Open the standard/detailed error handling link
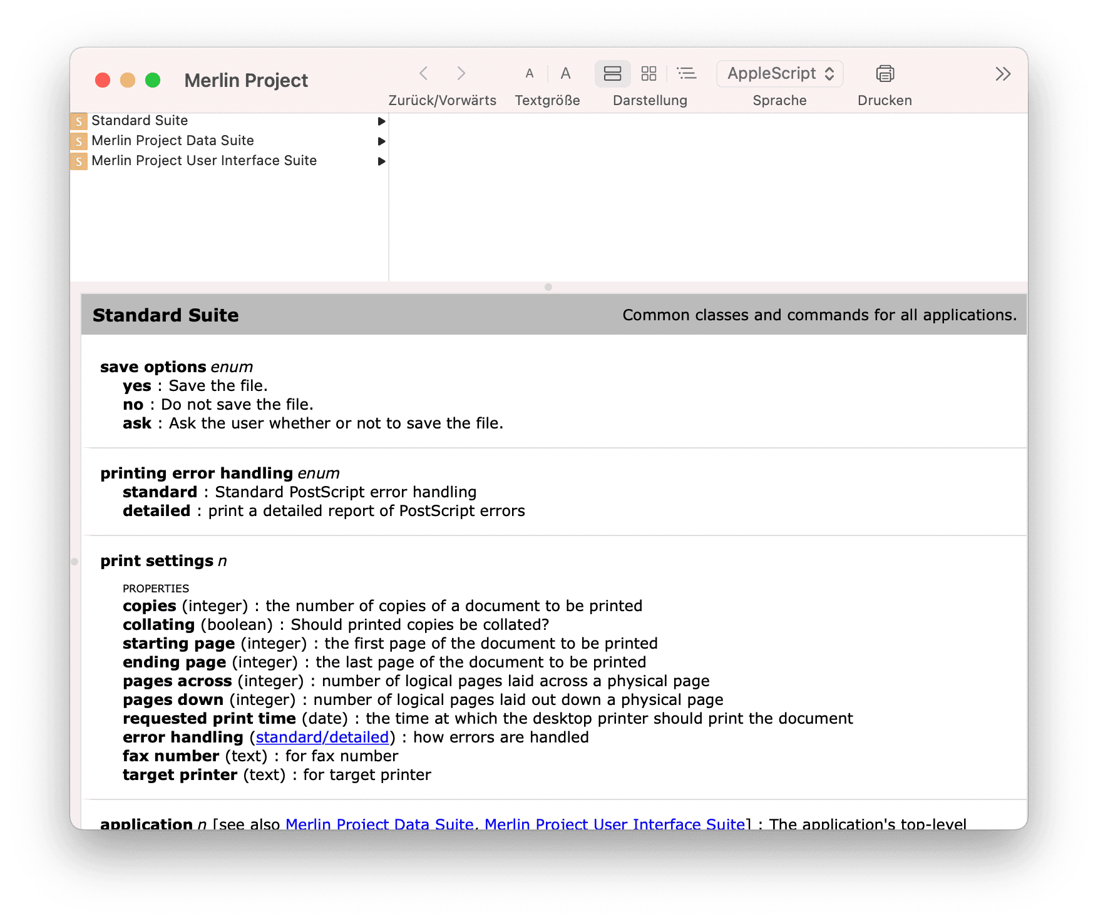Viewport: 1098px width, 922px height. pyautogui.click(x=322, y=737)
